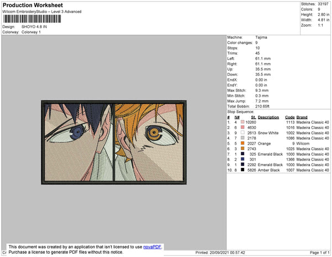Click the 'Up:' label
Screen dimensions: 332x257
(x=230, y=69)
